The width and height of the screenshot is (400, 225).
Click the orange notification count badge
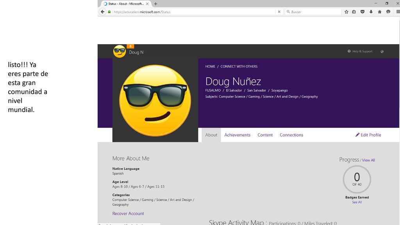[130, 46]
